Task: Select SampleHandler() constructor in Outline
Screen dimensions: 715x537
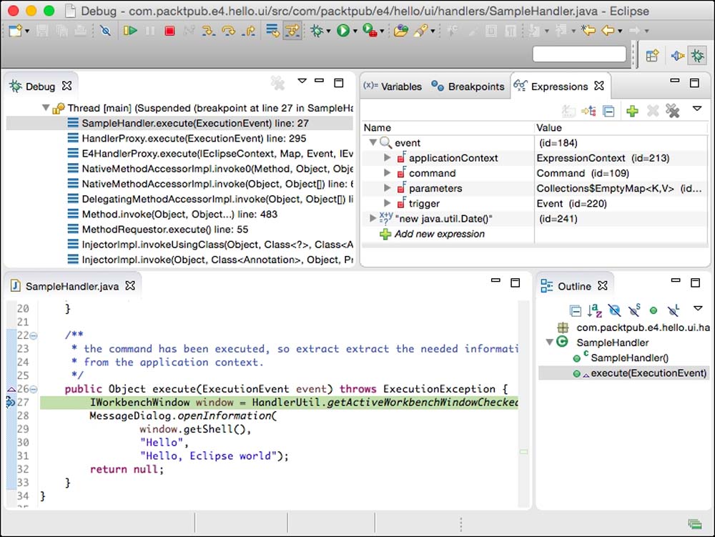Action: 629,358
